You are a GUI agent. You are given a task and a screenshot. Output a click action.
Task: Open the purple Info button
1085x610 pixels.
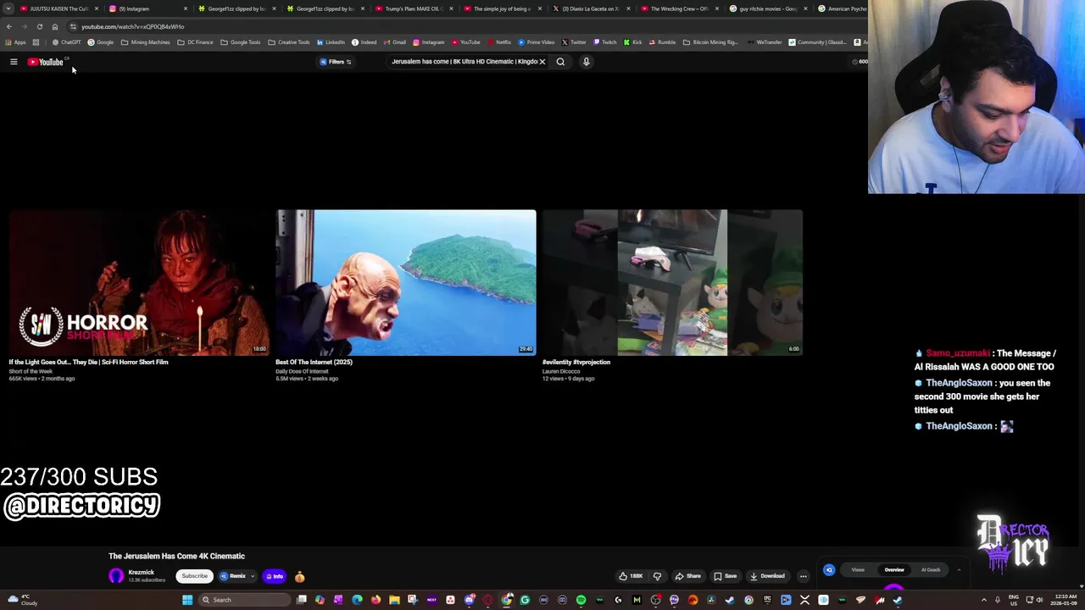coord(274,576)
